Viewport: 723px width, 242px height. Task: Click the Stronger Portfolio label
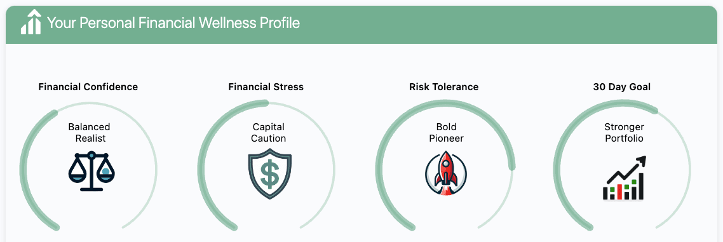pos(625,132)
